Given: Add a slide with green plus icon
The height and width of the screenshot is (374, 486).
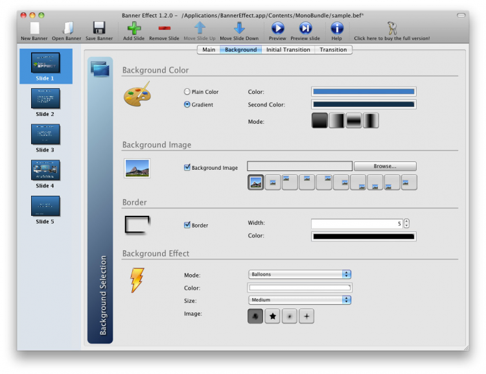Looking at the screenshot, I should 134,29.
